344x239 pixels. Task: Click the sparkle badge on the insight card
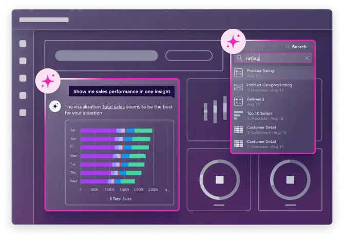click(x=48, y=81)
